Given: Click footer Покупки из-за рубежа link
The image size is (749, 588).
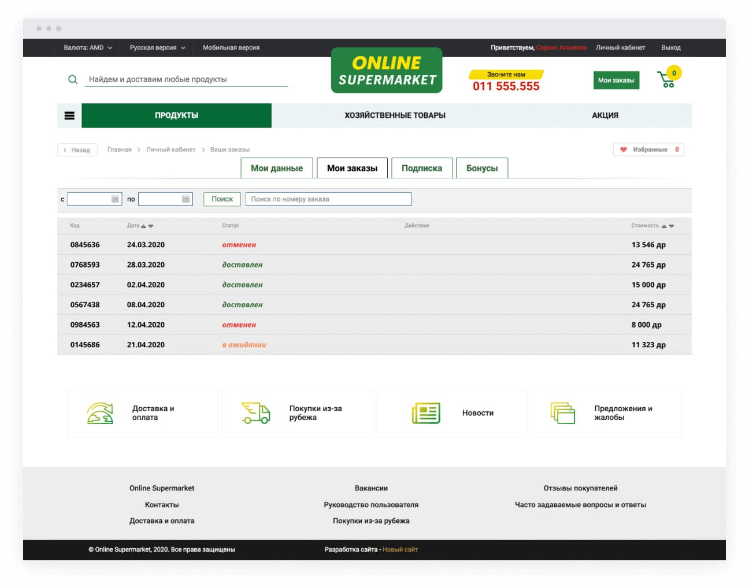Looking at the screenshot, I should point(371,521).
